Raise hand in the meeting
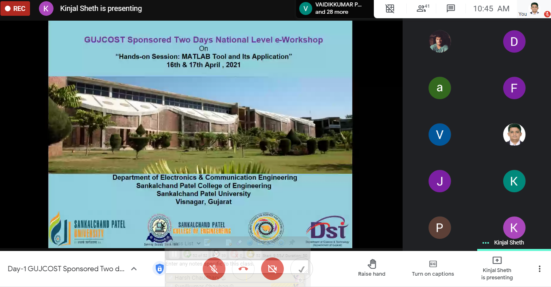The image size is (551, 287). tap(371, 269)
